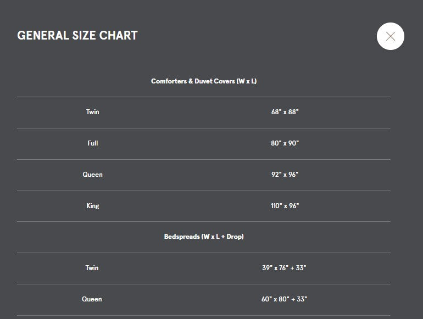This screenshot has width=423, height=319.
Task: Click the Queen comforter row label
Action: [92, 175]
